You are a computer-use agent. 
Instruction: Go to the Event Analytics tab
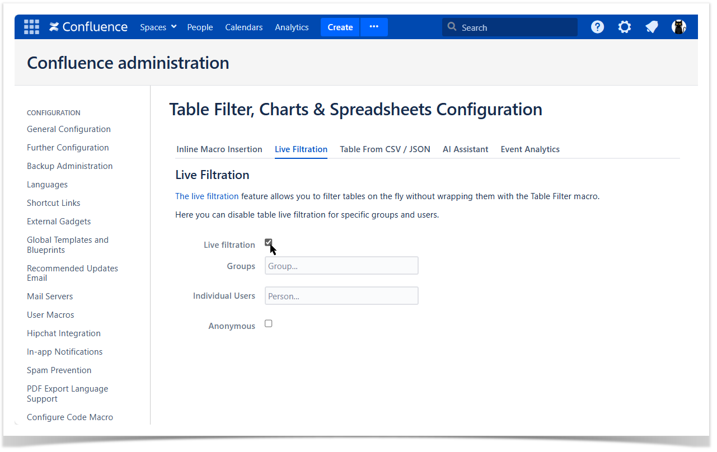pos(530,149)
